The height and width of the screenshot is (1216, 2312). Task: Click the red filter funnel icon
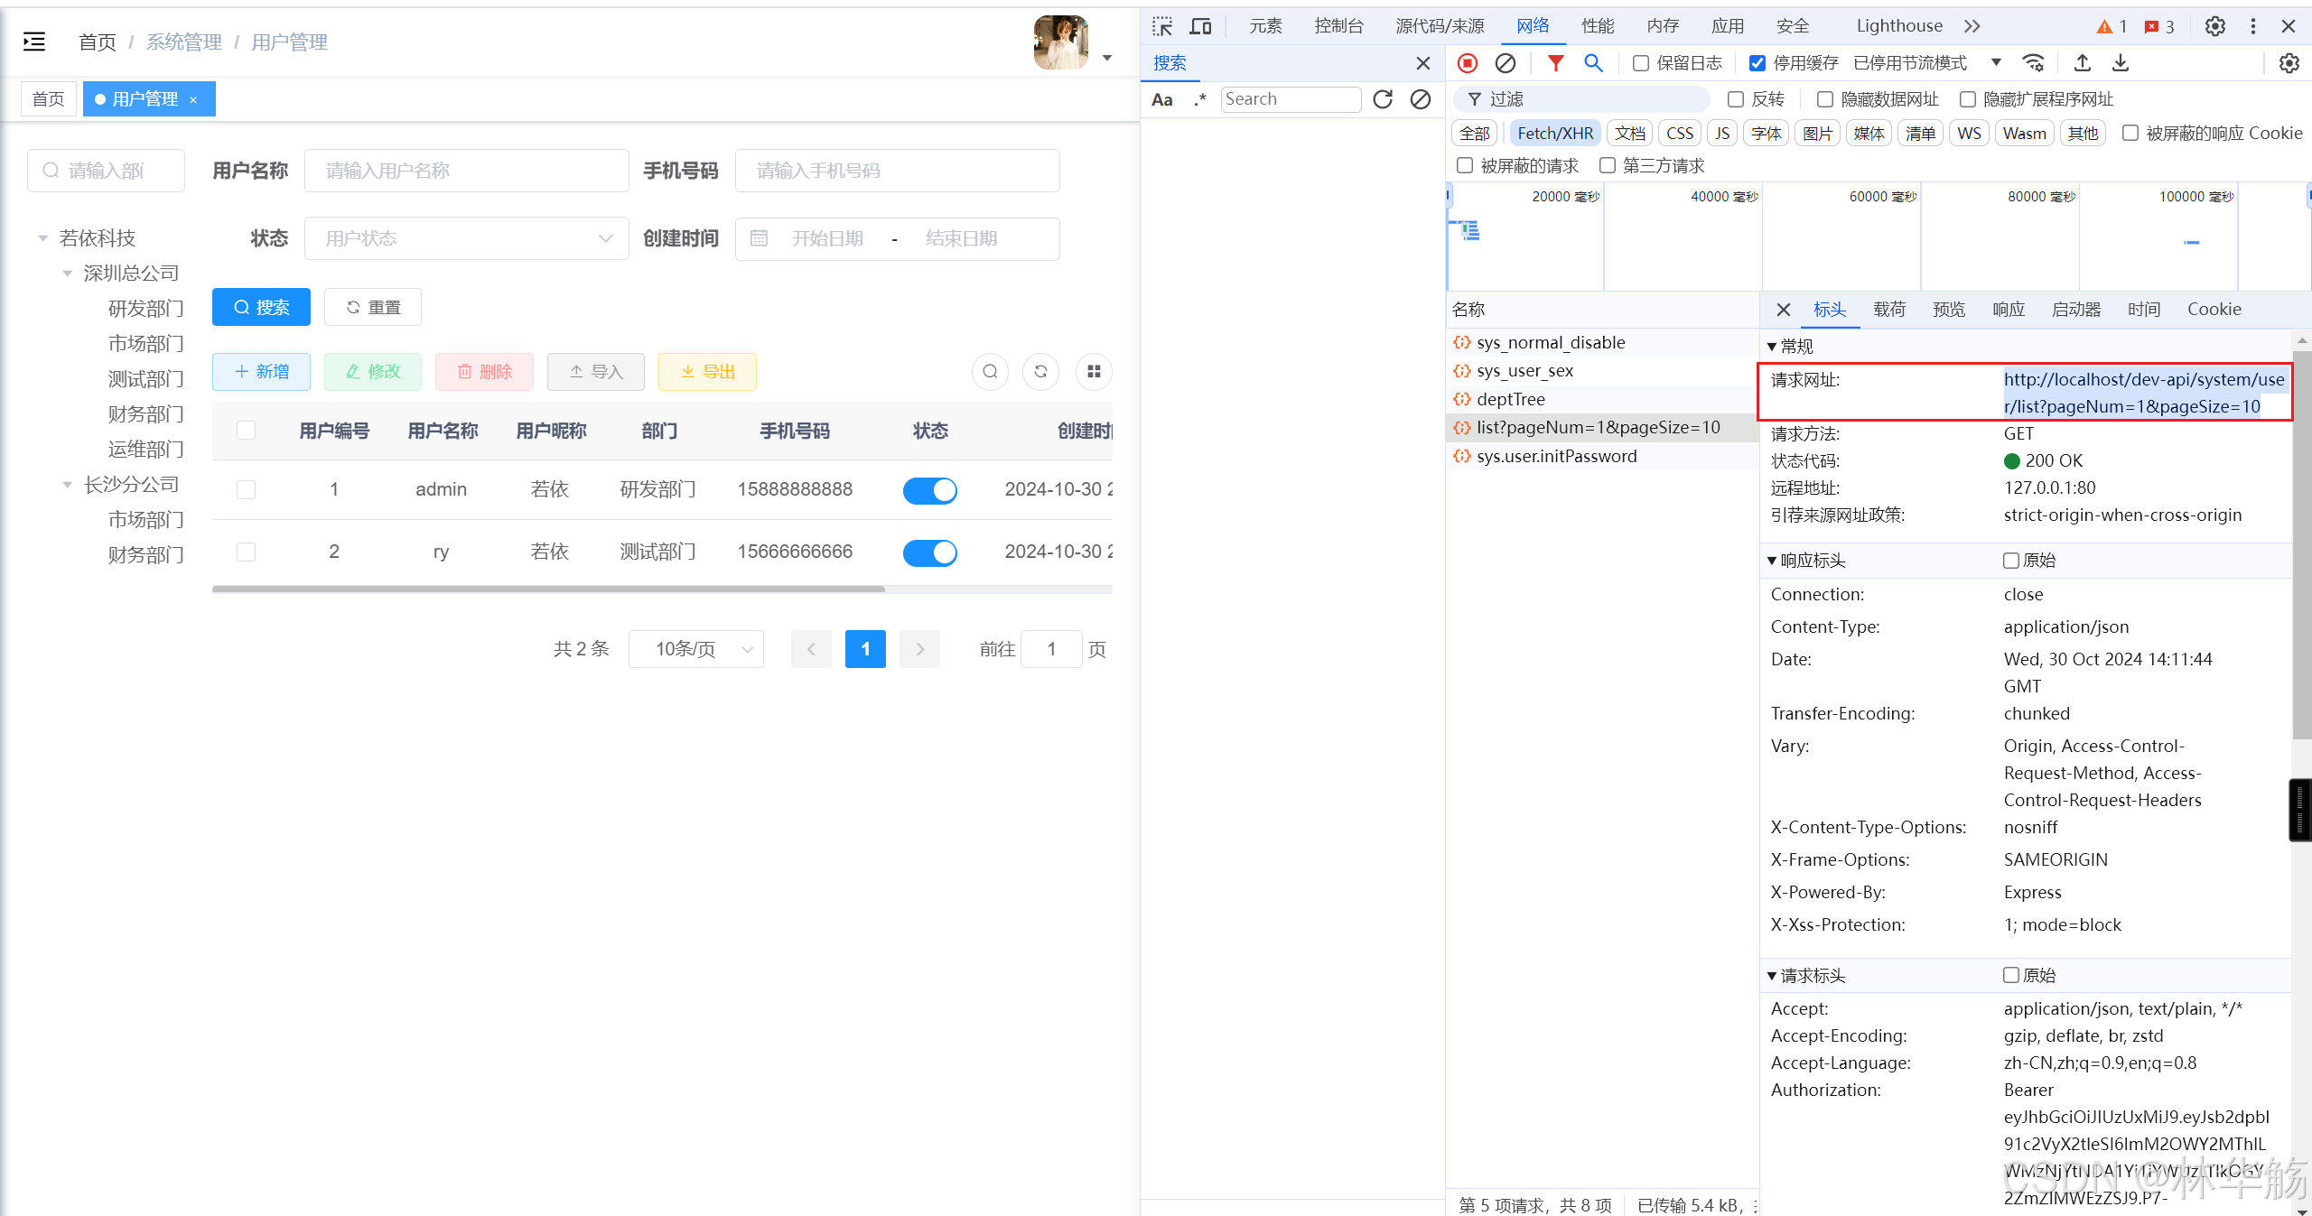pos(1555,63)
